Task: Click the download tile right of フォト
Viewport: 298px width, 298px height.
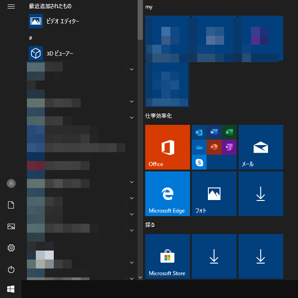Action: tap(260, 193)
